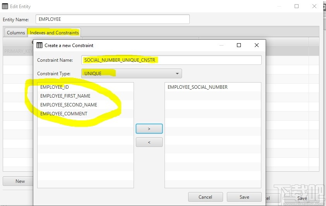The height and width of the screenshot is (206, 326).
Task: Move column right with the > button
Action: click(x=149, y=129)
